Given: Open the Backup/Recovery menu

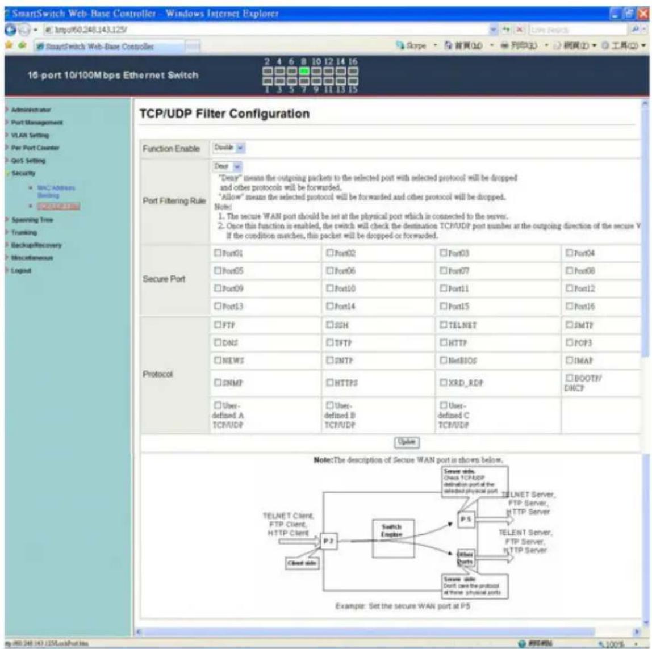Looking at the screenshot, I should 36,245.
